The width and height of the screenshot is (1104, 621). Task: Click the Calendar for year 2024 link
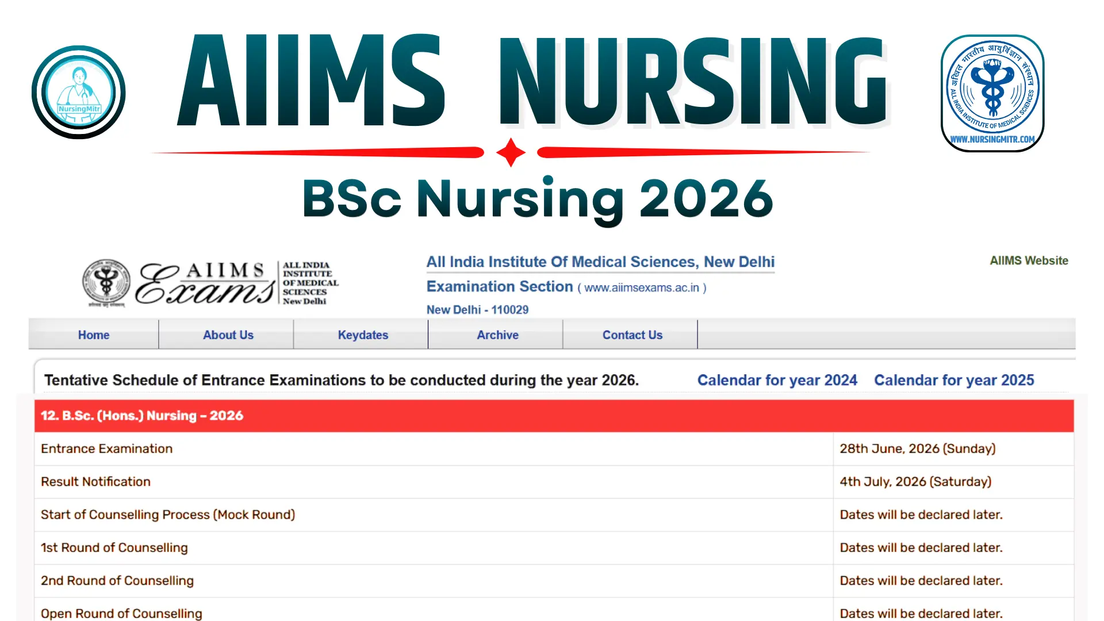click(x=777, y=380)
